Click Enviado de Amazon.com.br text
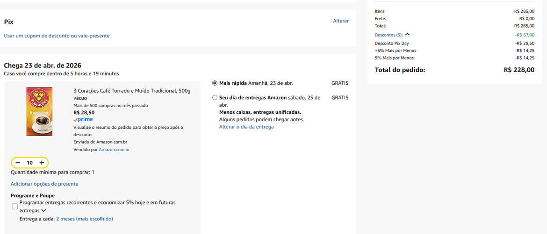The image size is (547, 234). (x=101, y=142)
